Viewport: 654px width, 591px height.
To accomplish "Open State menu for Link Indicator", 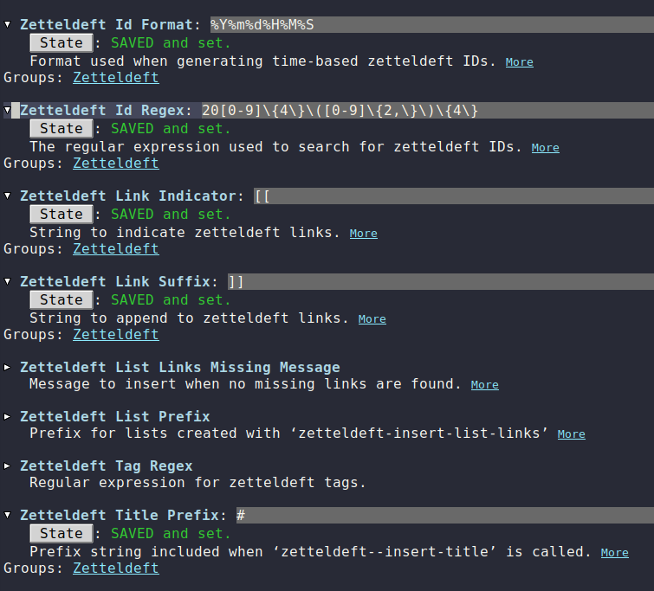I will pyautogui.click(x=62, y=214).
